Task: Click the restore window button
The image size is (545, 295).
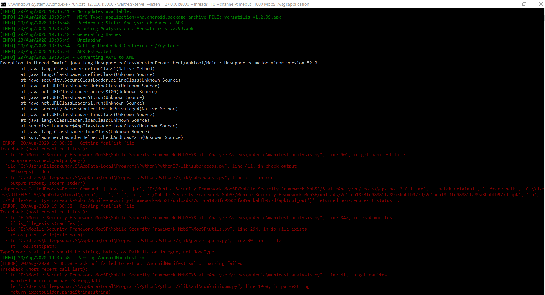Action: pos(524,4)
